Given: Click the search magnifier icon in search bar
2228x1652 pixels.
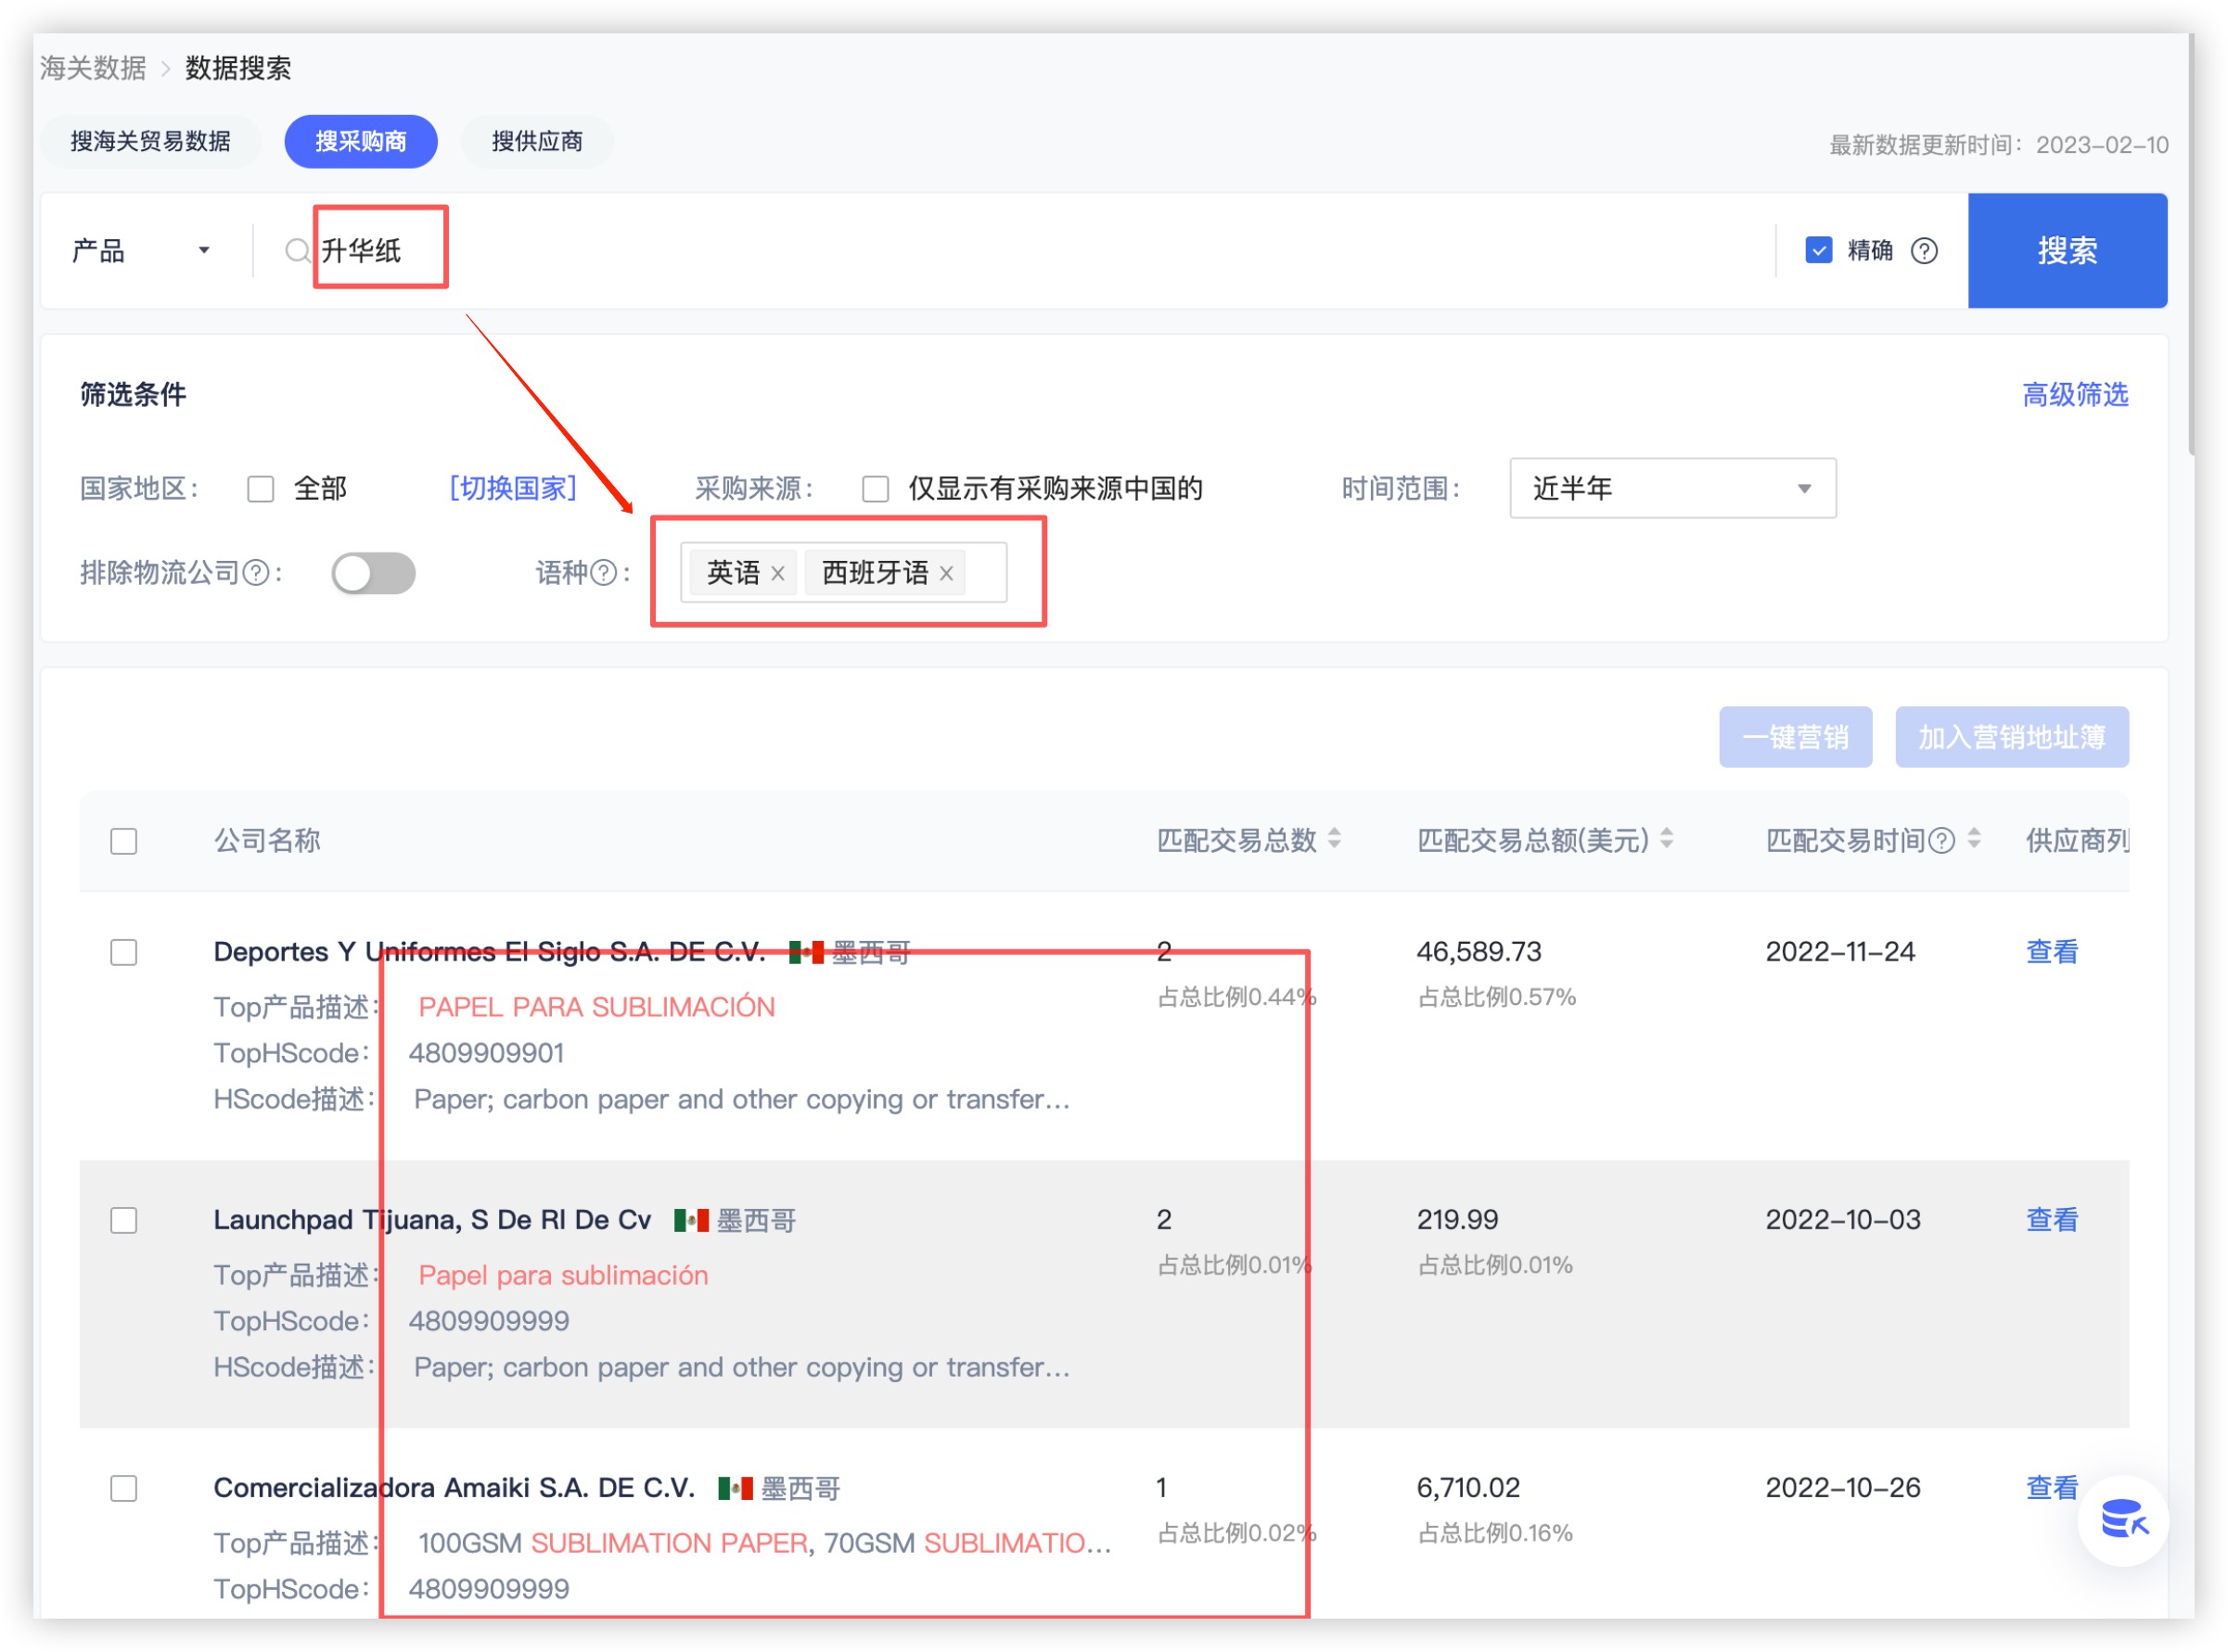Looking at the screenshot, I should pyautogui.click(x=296, y=250).
